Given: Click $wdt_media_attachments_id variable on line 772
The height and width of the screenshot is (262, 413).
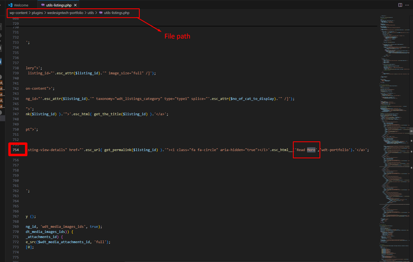Looking at the screenshot, I should click(x=64, y=242).
